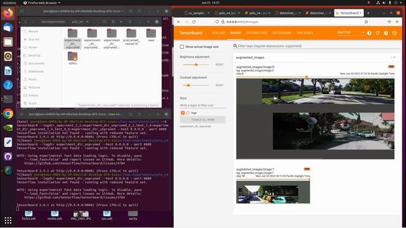Open Documents in the Files sidebar
406x228 pixels.
pyautogui.click(x=36, y=63)
